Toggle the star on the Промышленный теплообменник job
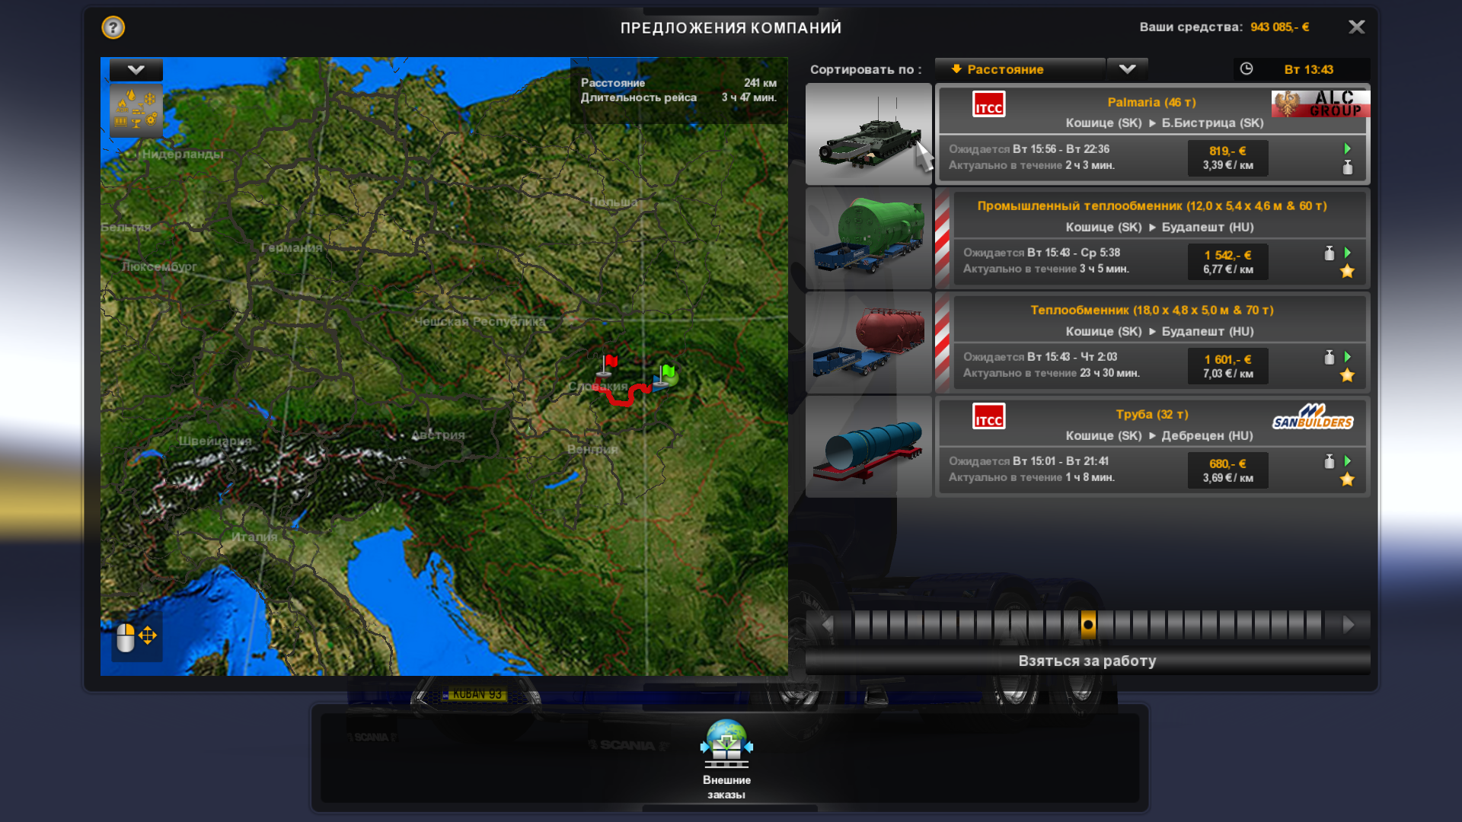This screenshot has width=1462, height=822. coord(1347,271)
